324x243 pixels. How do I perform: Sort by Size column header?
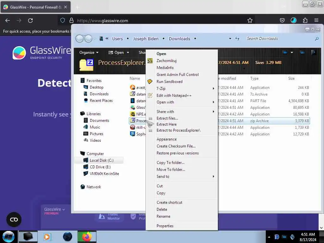click(291, 78)
